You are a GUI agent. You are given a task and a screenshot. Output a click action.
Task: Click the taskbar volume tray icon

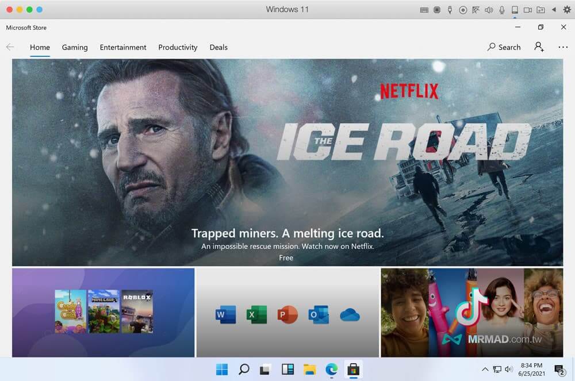[x=509, y=370]
